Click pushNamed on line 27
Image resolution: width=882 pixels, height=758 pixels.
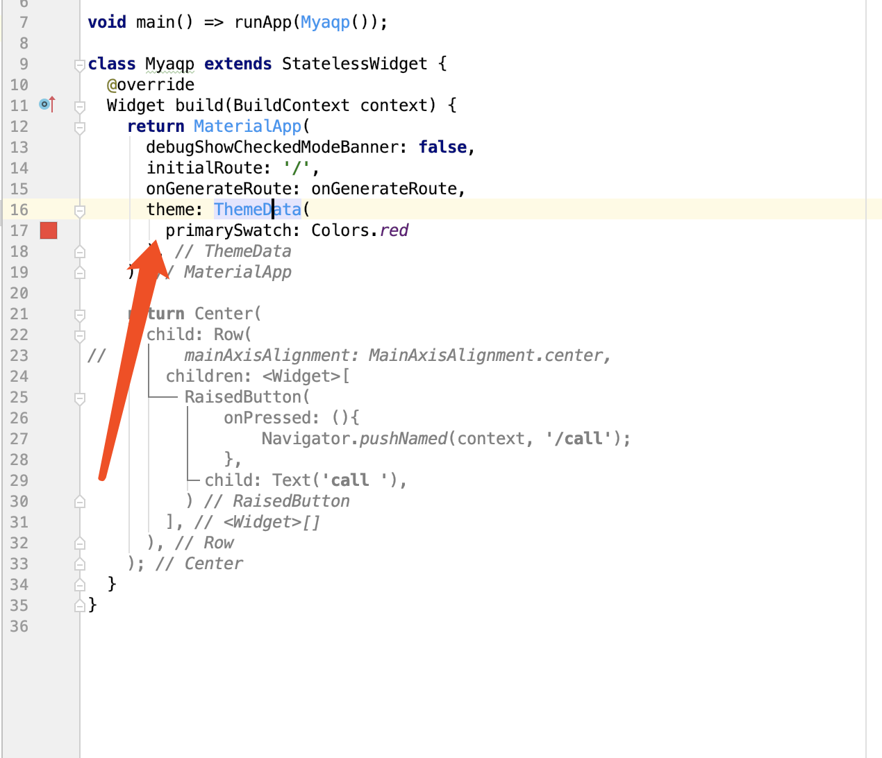403,439
